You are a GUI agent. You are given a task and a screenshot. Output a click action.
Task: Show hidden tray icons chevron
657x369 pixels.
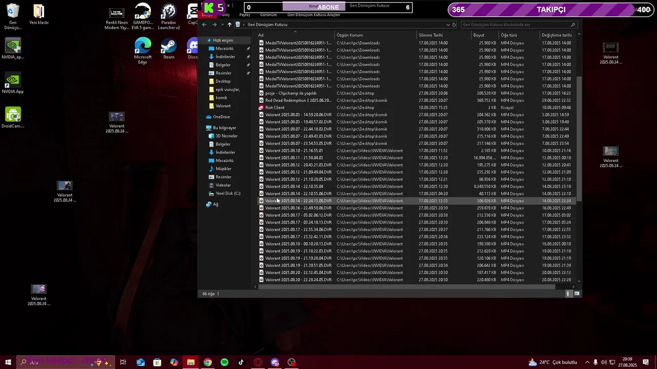click(587, 362)
